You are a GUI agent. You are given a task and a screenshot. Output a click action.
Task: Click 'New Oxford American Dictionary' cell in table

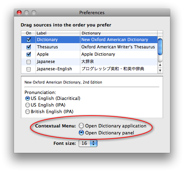(x=119, y=40)
